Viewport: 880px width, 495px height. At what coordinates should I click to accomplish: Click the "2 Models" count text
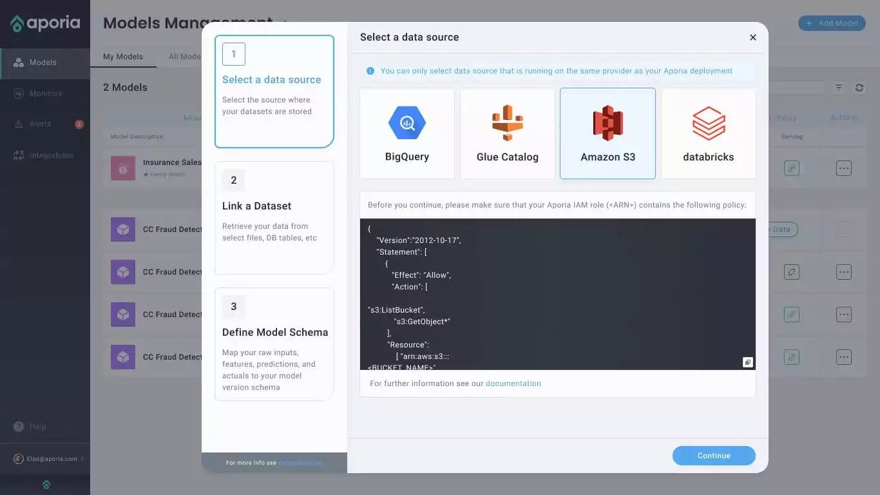(125, 88)
